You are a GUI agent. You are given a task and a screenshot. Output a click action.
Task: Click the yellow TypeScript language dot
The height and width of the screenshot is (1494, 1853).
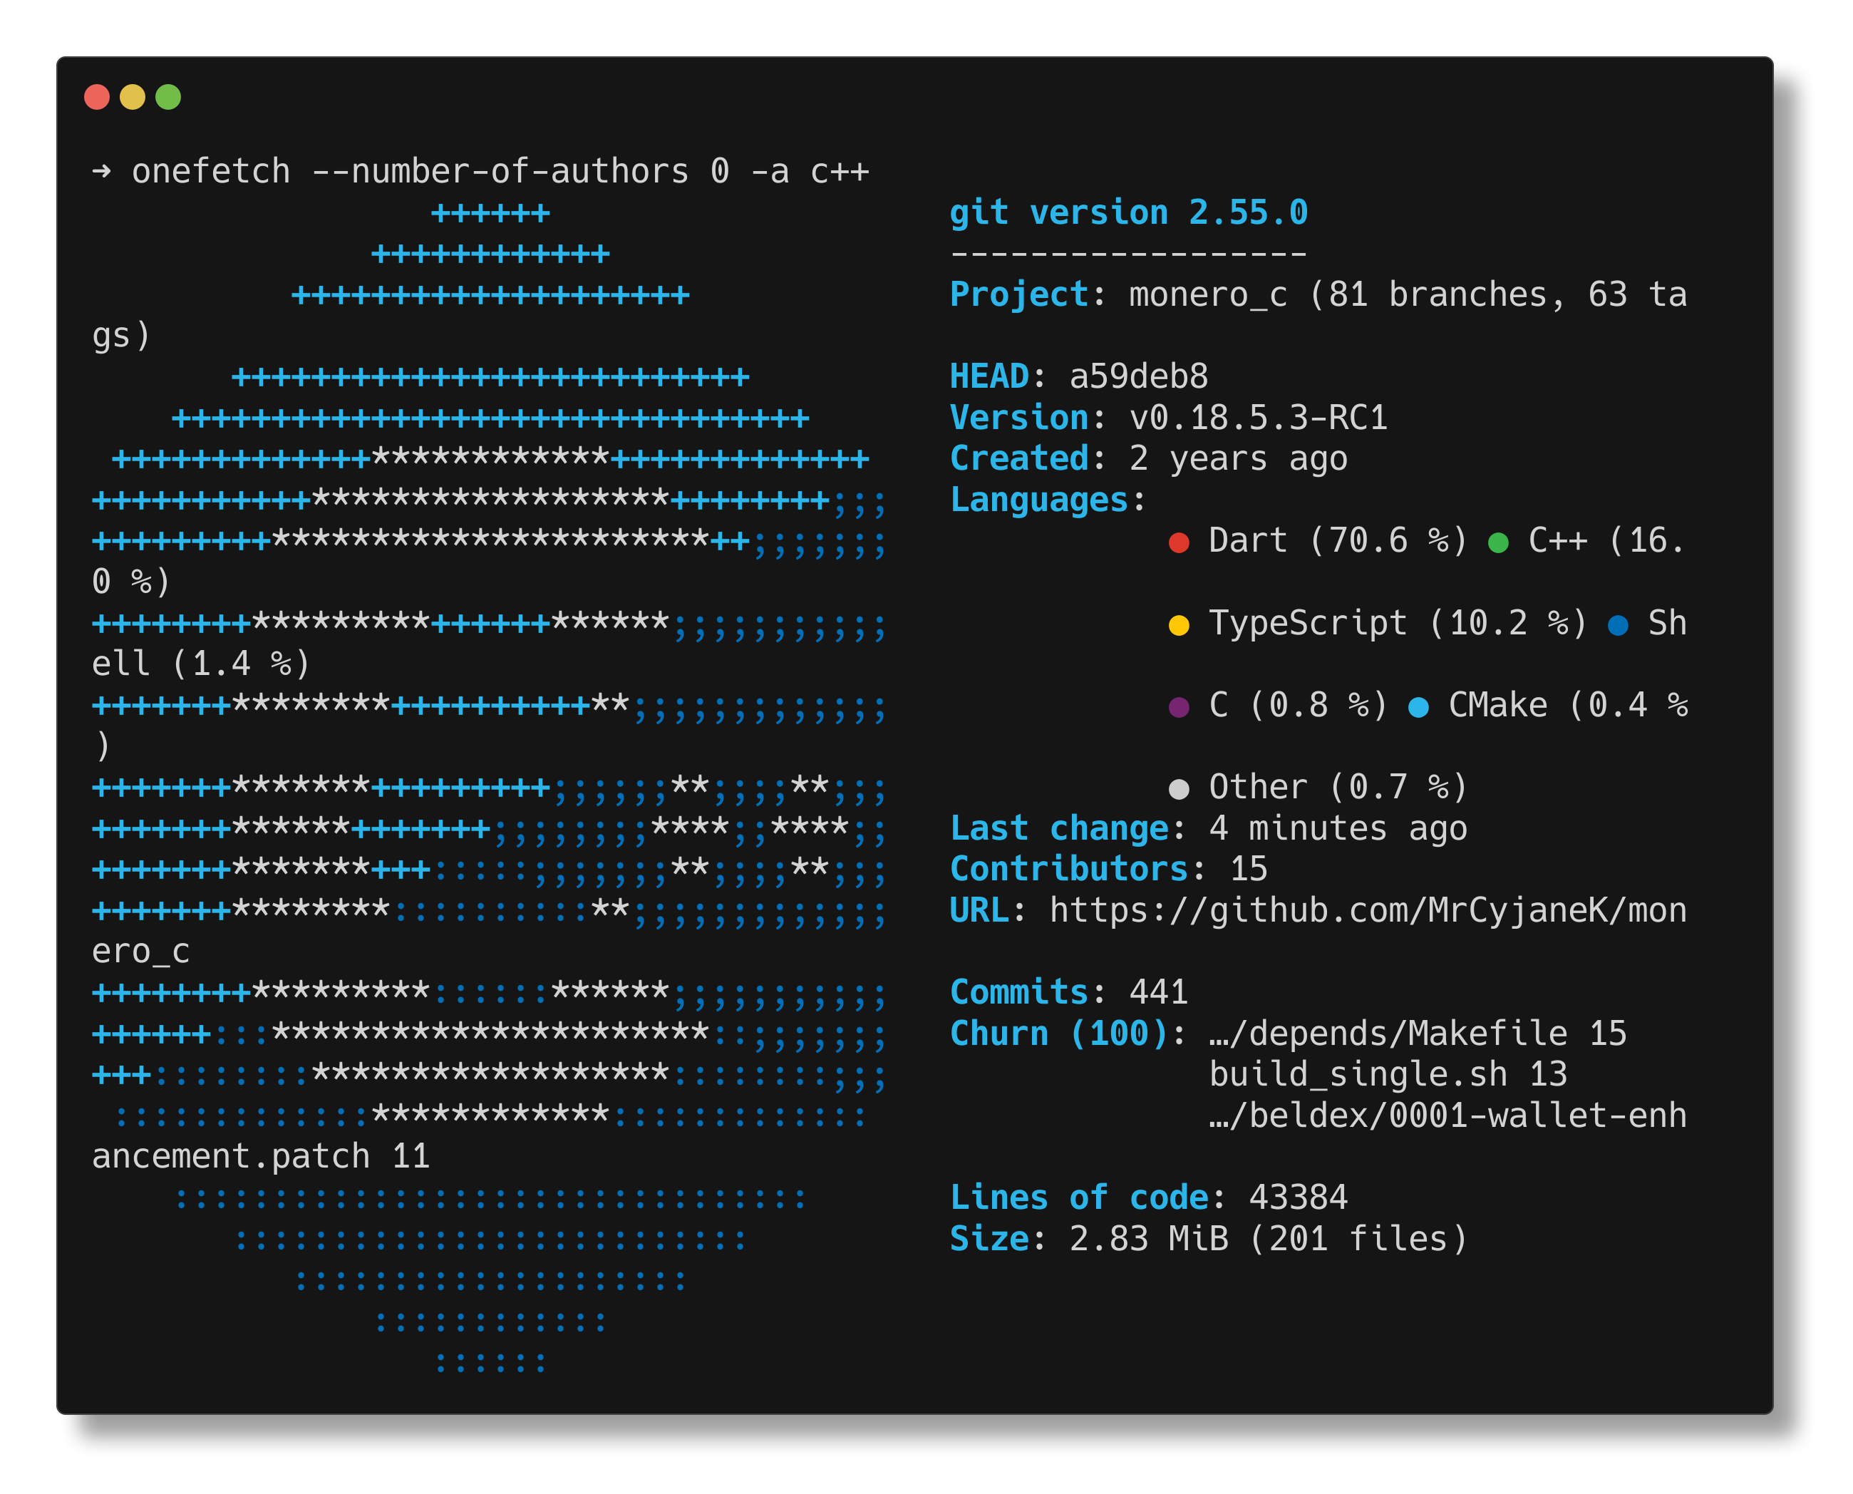coord(1179,625)
